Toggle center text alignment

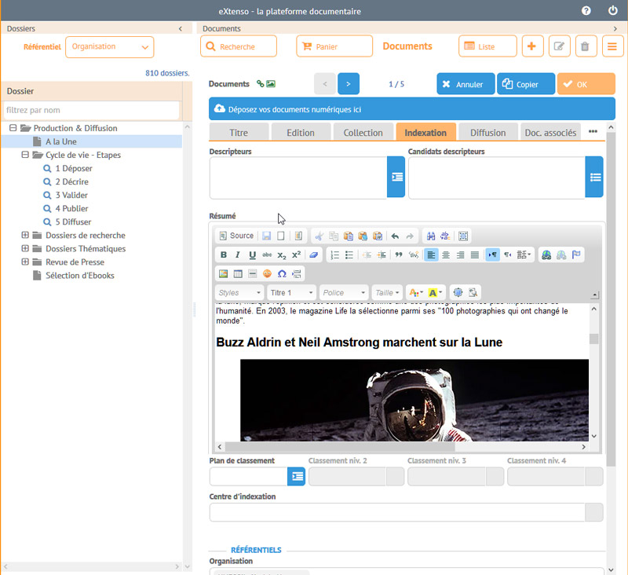[x=446, y=255]
